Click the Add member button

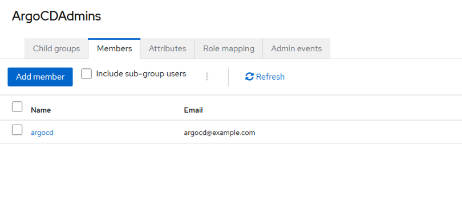40,77
